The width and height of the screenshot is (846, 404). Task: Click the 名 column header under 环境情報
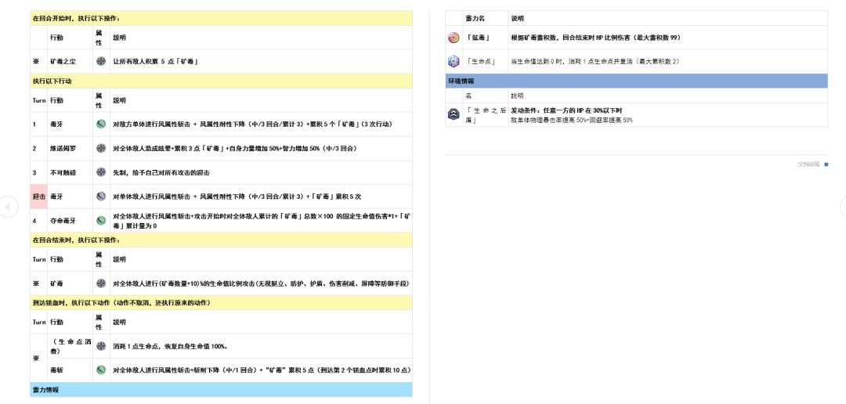coord(468,96)
